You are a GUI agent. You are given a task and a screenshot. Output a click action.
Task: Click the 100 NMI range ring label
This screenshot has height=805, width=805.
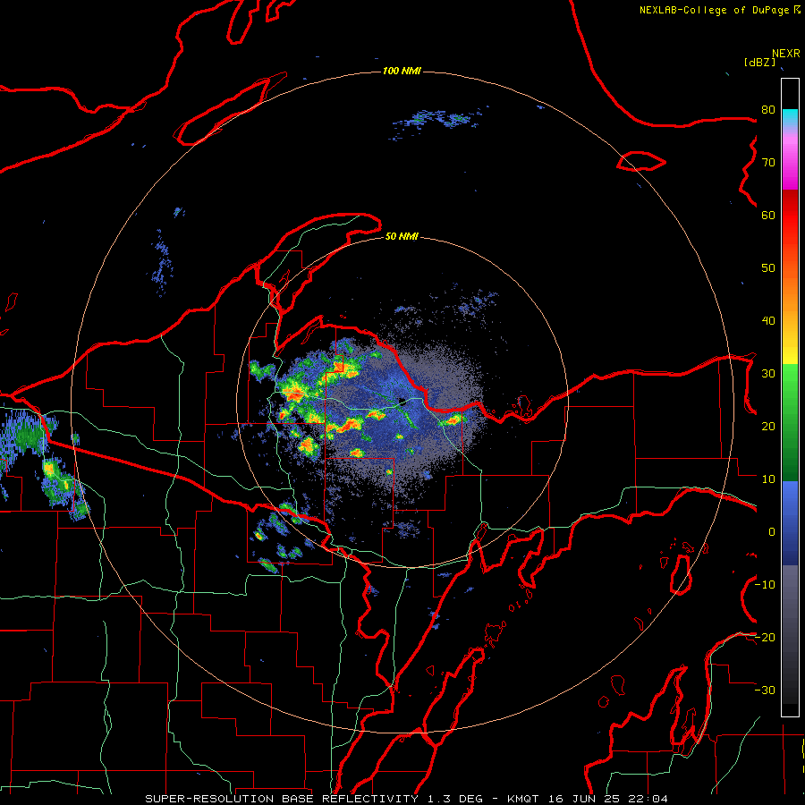pos(402,71)
